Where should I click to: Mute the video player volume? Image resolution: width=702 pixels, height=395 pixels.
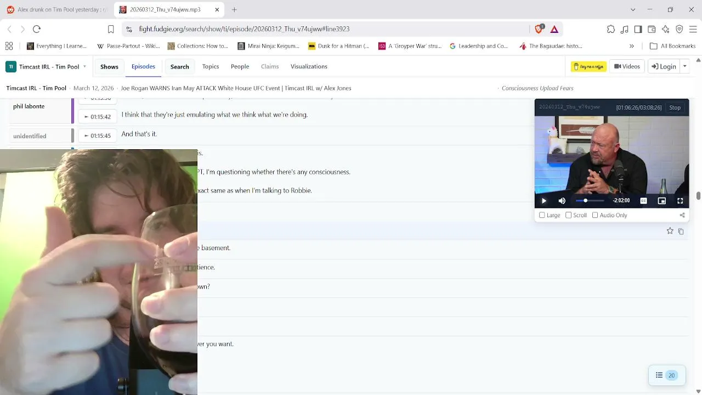[x=562, y=201]
